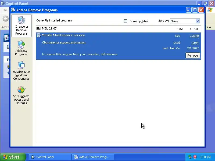
Task: Click the 4.16MB size value
Action: pos(194,29)
